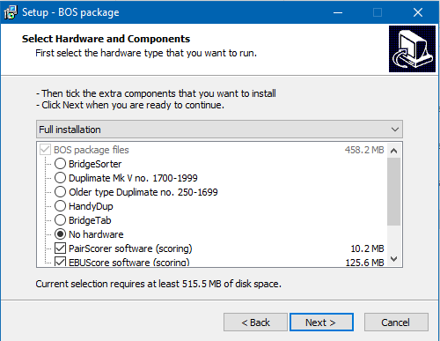Viewport: 440px width, 341px height.
Task: Cancel the BOS package setup
Action: point(396,322)
